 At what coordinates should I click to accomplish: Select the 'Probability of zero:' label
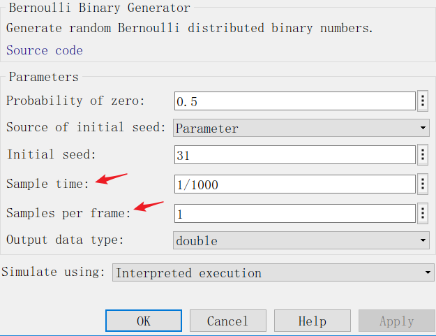tap(75, 101)
